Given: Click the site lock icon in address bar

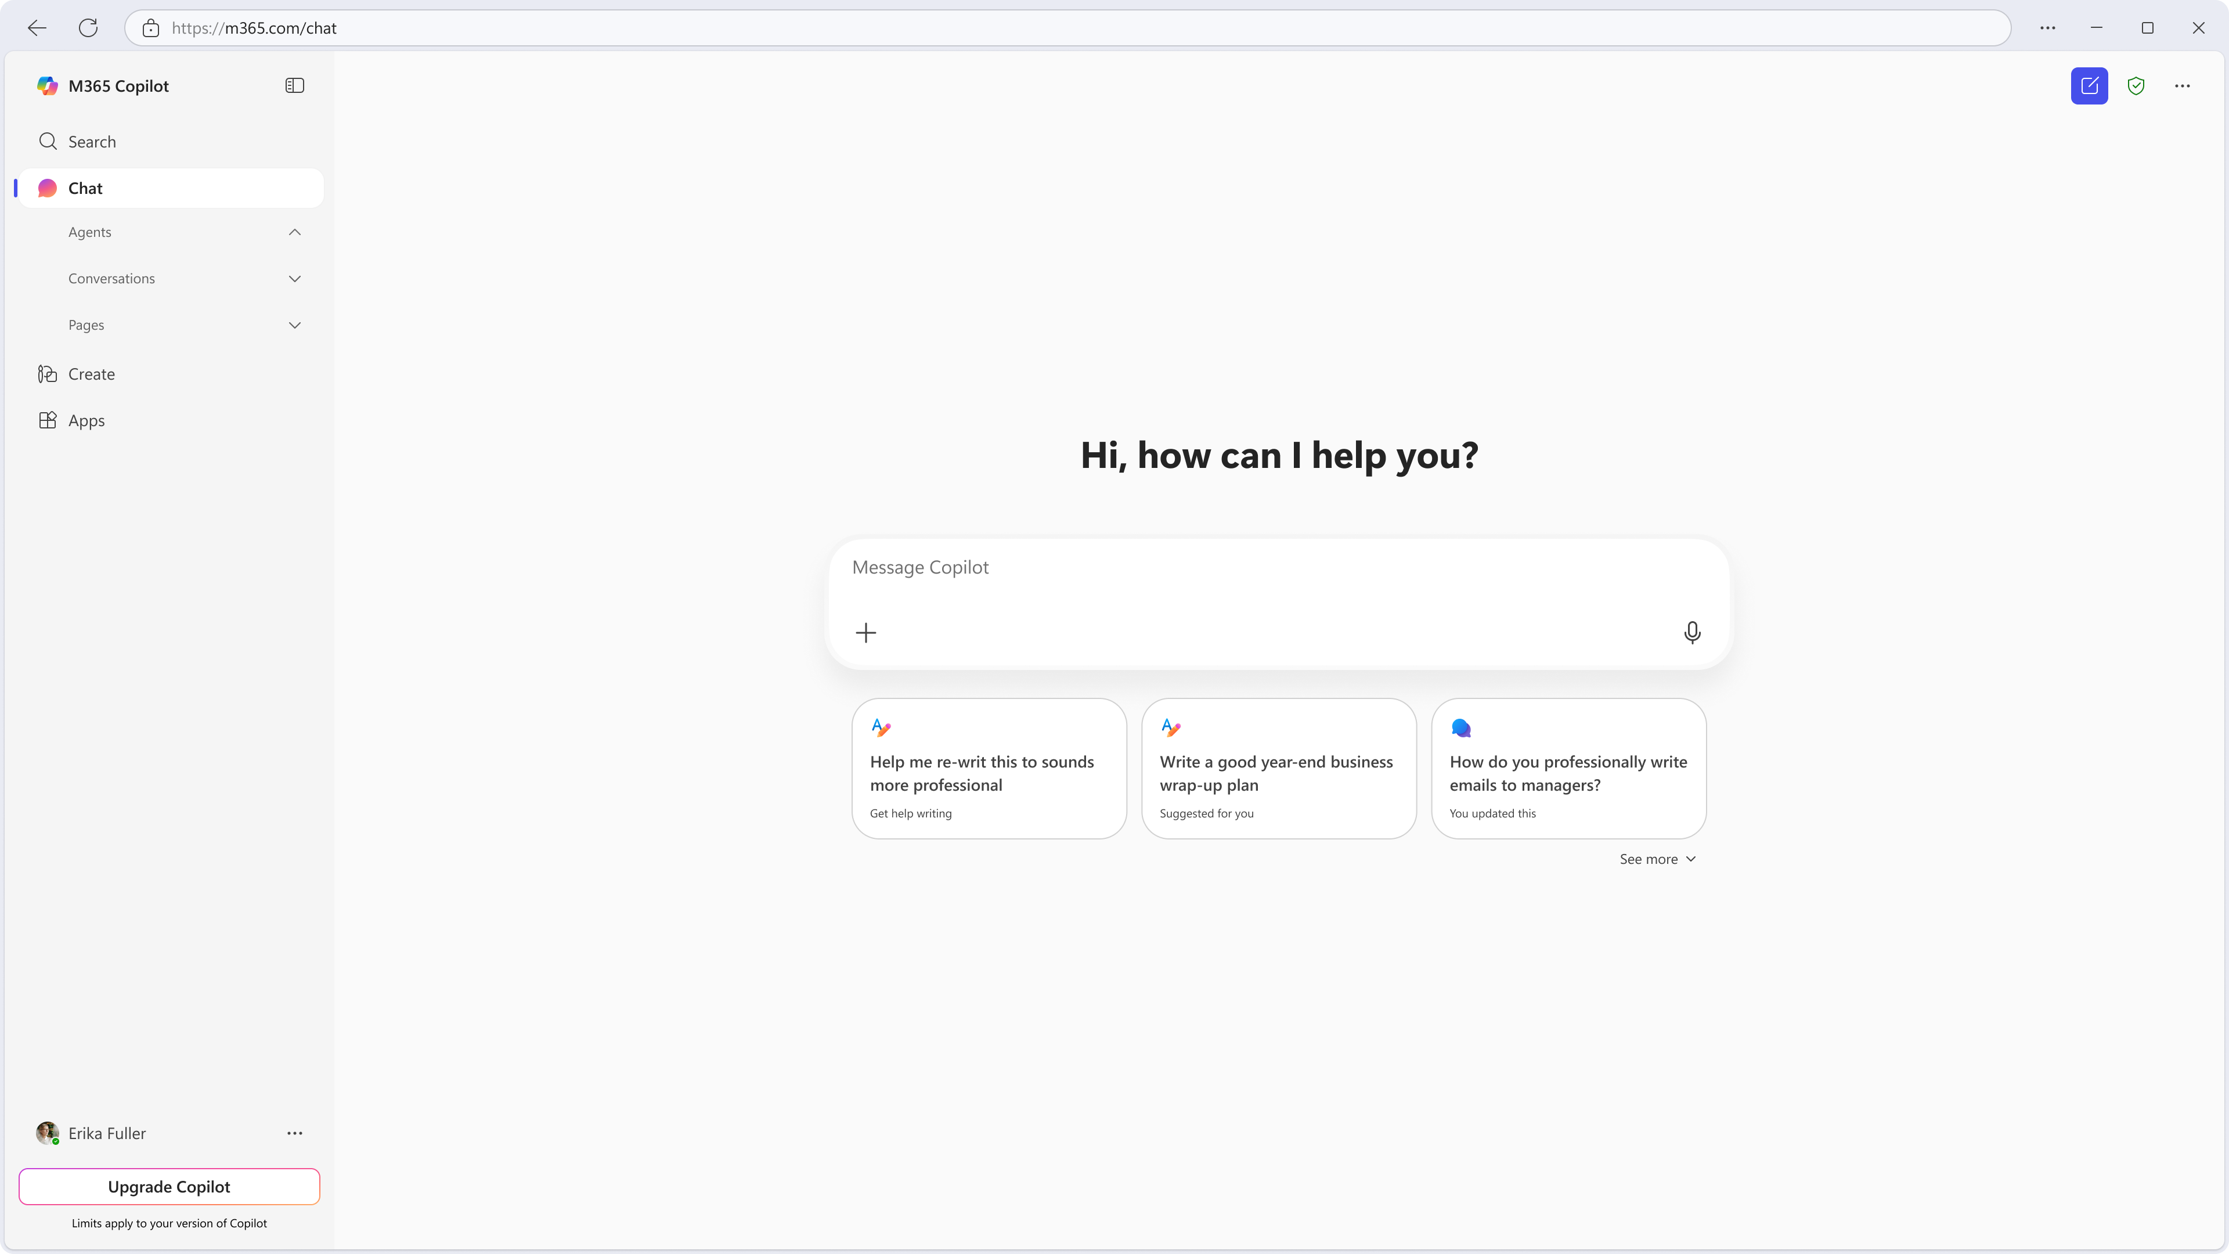Looking at the screenshot, I should click(x=150, y=28).
